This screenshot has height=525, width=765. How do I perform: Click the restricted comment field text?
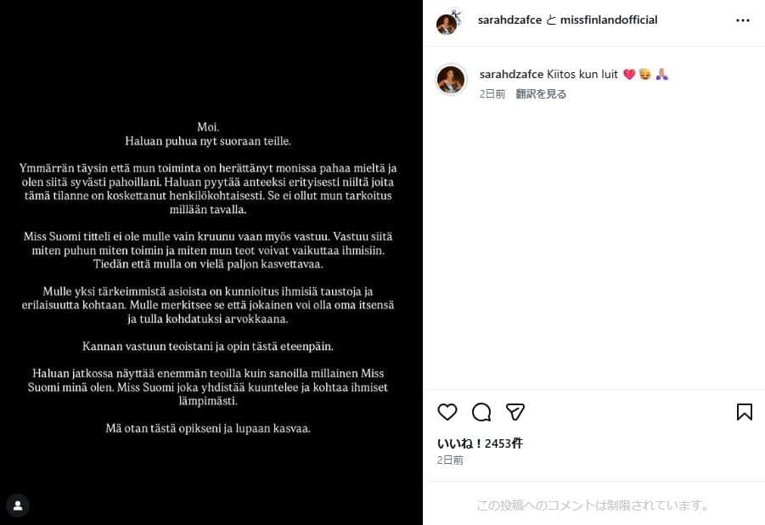593,505
